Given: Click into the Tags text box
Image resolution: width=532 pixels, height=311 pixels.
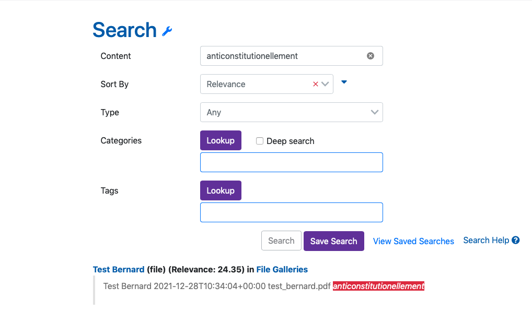Looking at the screenshot, I should 291,212.
